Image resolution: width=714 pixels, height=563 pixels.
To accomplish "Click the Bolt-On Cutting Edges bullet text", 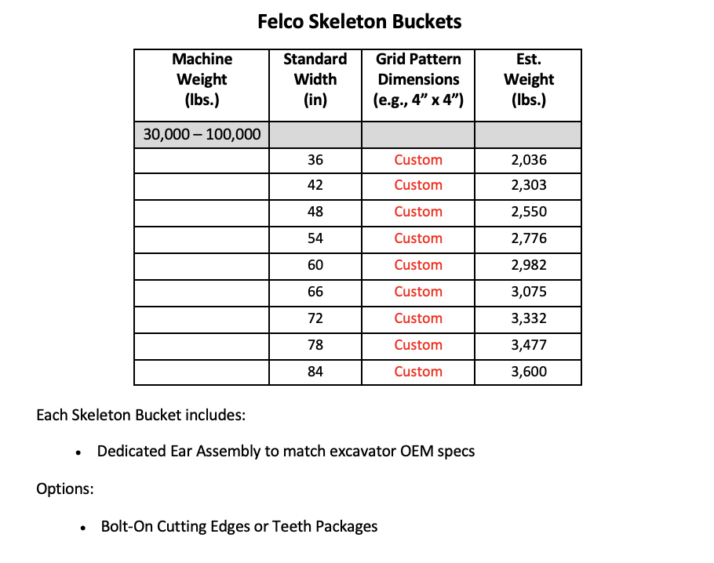I will [x=239, y=526].
